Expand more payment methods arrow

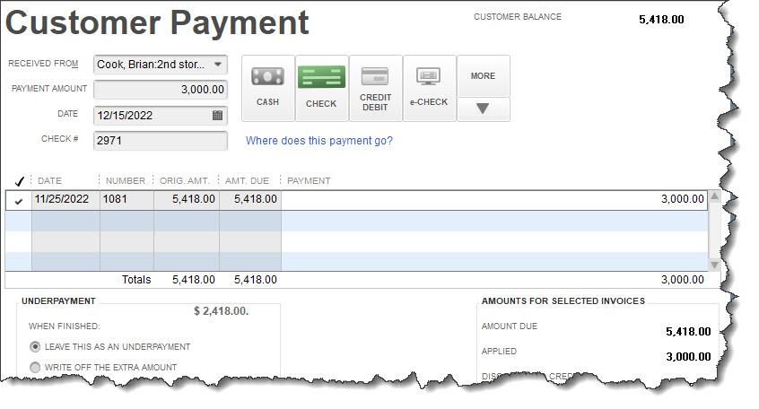tap(483, 109)
